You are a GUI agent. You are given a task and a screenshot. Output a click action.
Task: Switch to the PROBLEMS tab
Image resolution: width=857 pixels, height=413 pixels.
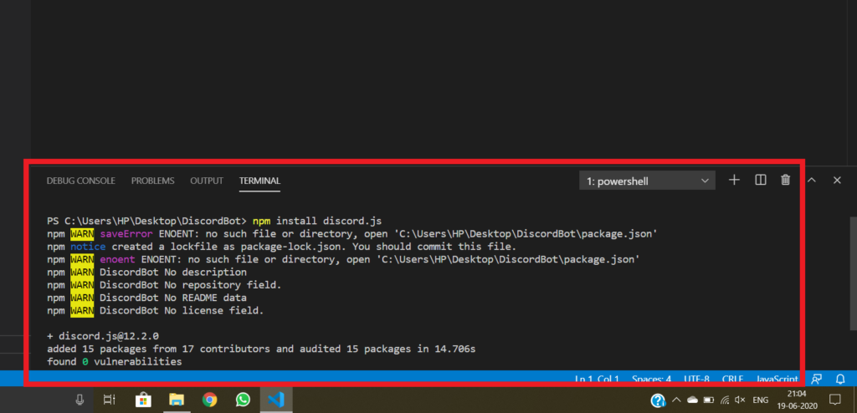(152, 181)
